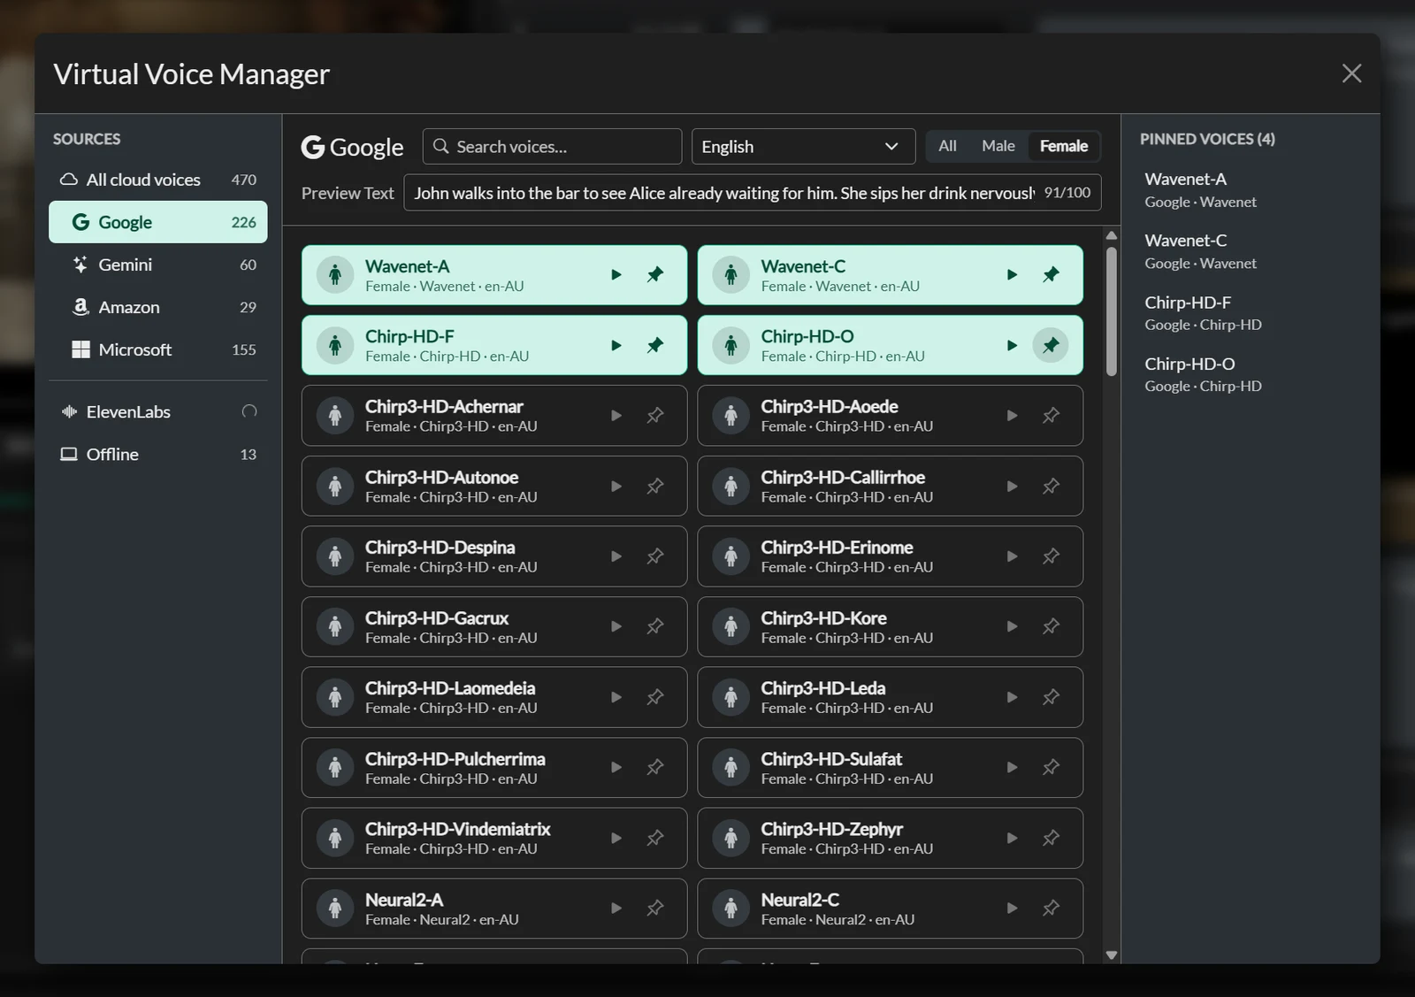Play the Neural2-C preview
Viewport: 1415px width, 997px height.
[x=1012, y=908]
